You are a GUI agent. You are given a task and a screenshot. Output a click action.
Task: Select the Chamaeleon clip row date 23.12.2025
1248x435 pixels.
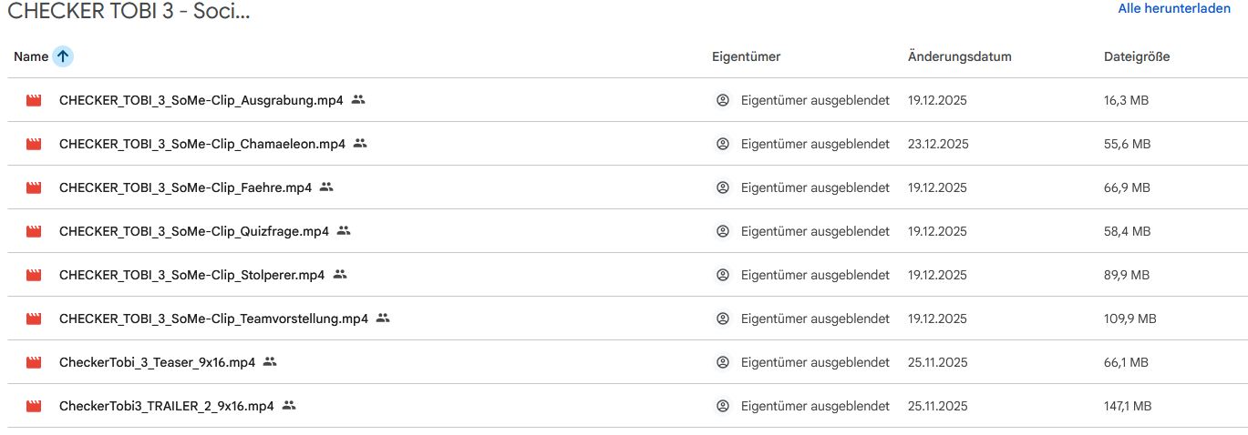(x=938, y=144)
